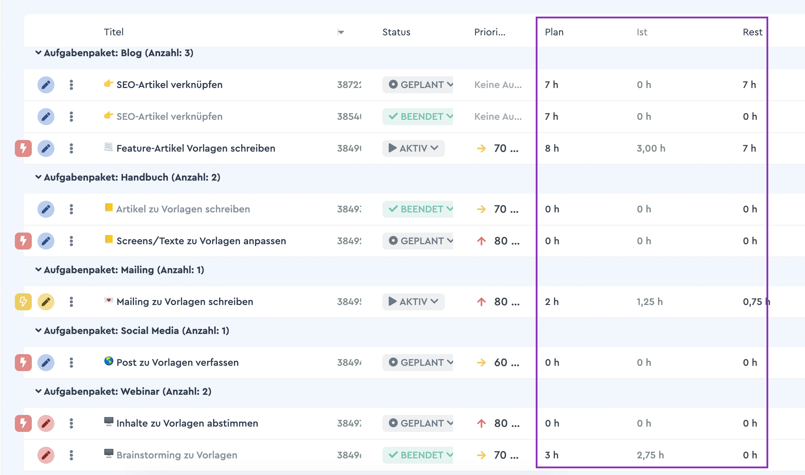This screenshot has height=475, width=805.
Task: Collapse the Aufgabenpaket: Social Media group
Action: pyautogui.click(x=38, y=331)
